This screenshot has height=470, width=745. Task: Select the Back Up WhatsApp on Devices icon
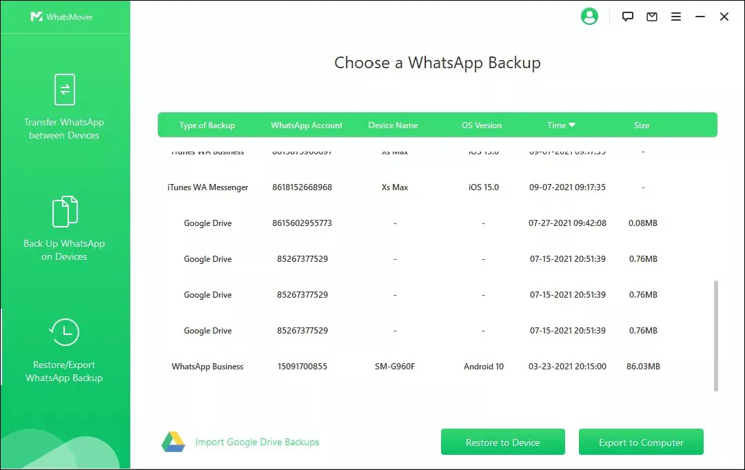[x=64, y=212]
